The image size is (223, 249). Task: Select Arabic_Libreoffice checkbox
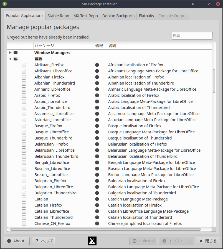pos(24,102)
